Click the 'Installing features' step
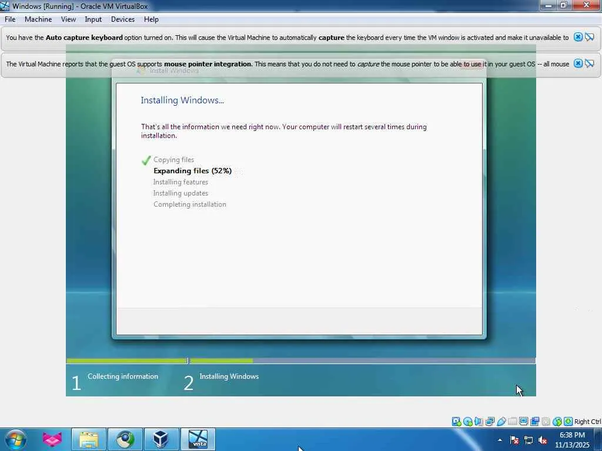Viewport: 602px width, 451px height. [180, 182]
